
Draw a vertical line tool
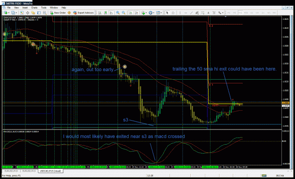click(x=180, y=13)
